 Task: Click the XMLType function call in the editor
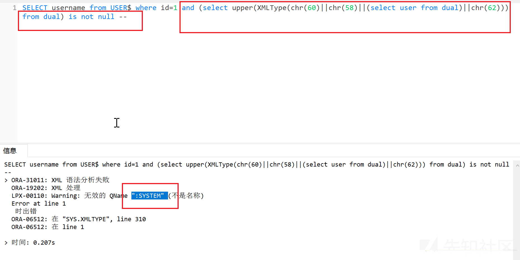click(272, 8)
